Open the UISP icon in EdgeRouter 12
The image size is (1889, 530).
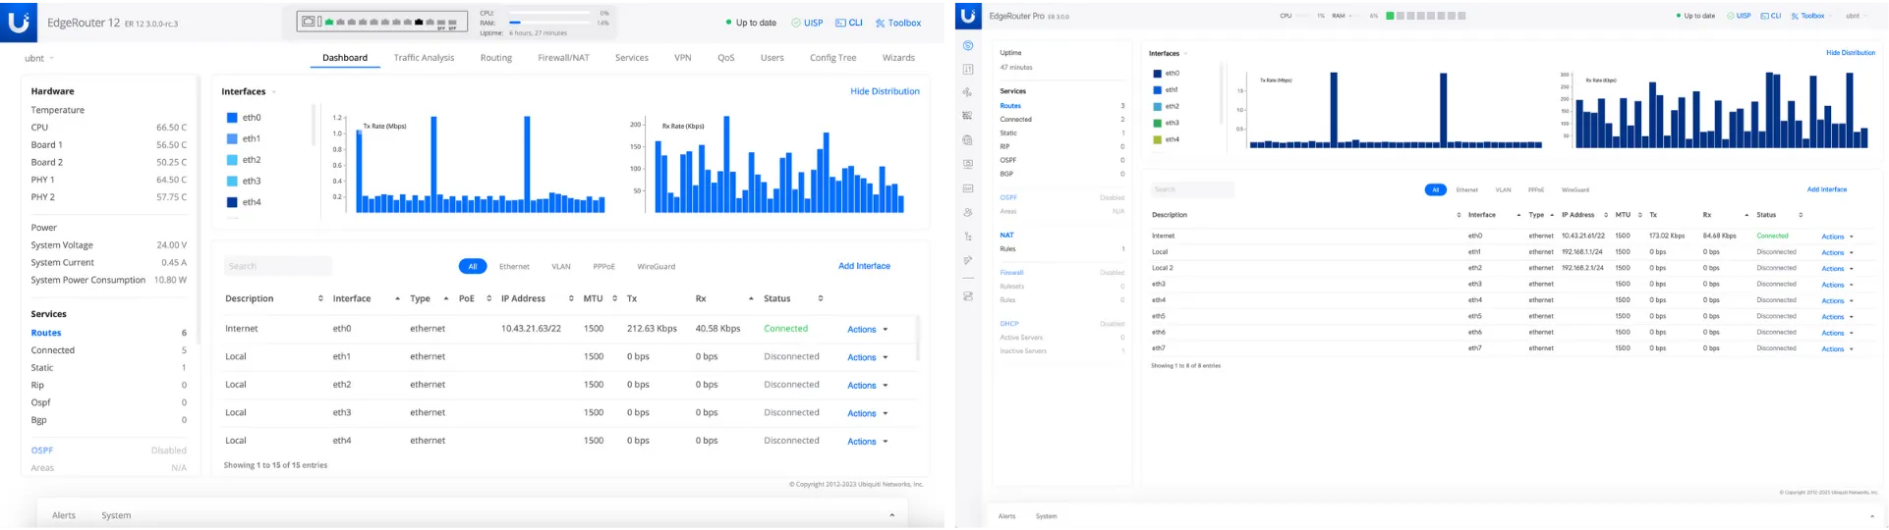(x=796, y=23)
